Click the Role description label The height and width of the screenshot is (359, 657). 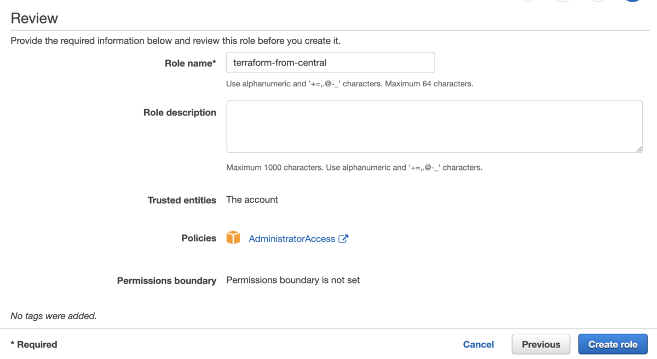[x=180, y=113]
